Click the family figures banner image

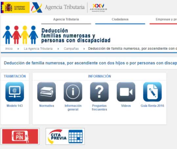[20, 35]
